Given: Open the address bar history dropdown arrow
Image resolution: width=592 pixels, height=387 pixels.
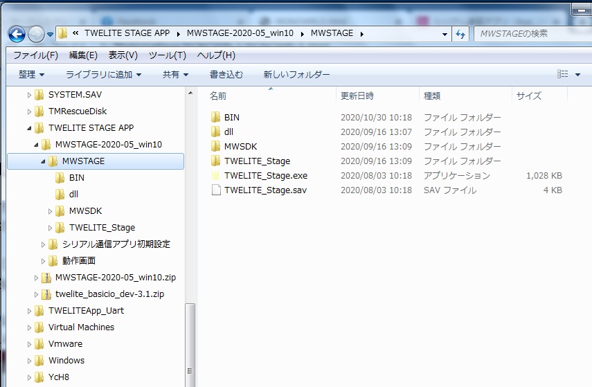Looking at the screenshot, I should click(x=445, y=34).
